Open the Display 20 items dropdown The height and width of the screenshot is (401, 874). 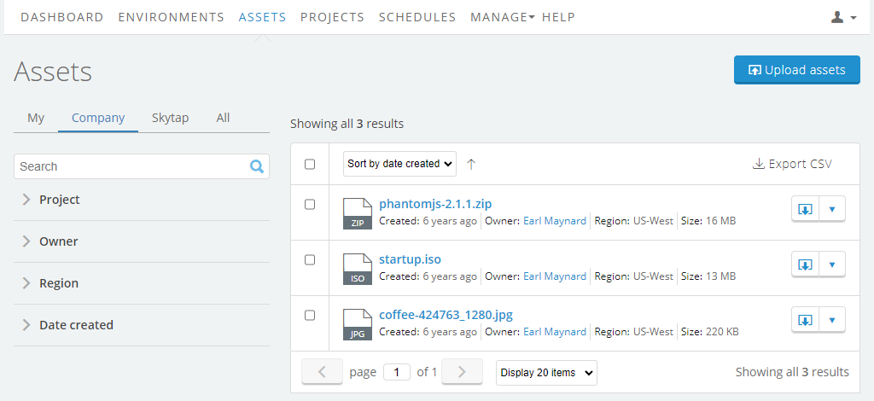tap(546, 373)
